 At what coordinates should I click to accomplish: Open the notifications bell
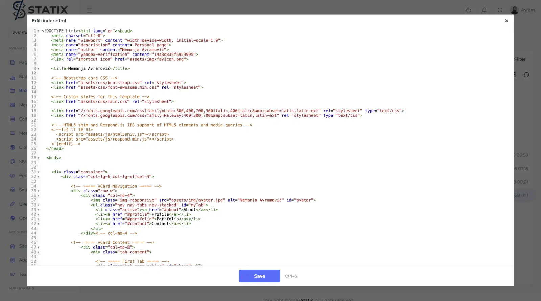point(484,10)
